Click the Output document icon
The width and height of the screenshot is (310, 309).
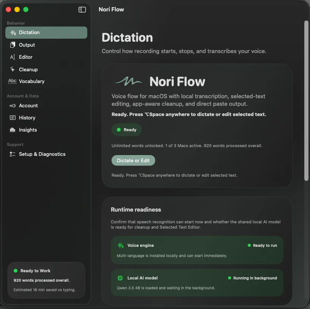point(13,45)
